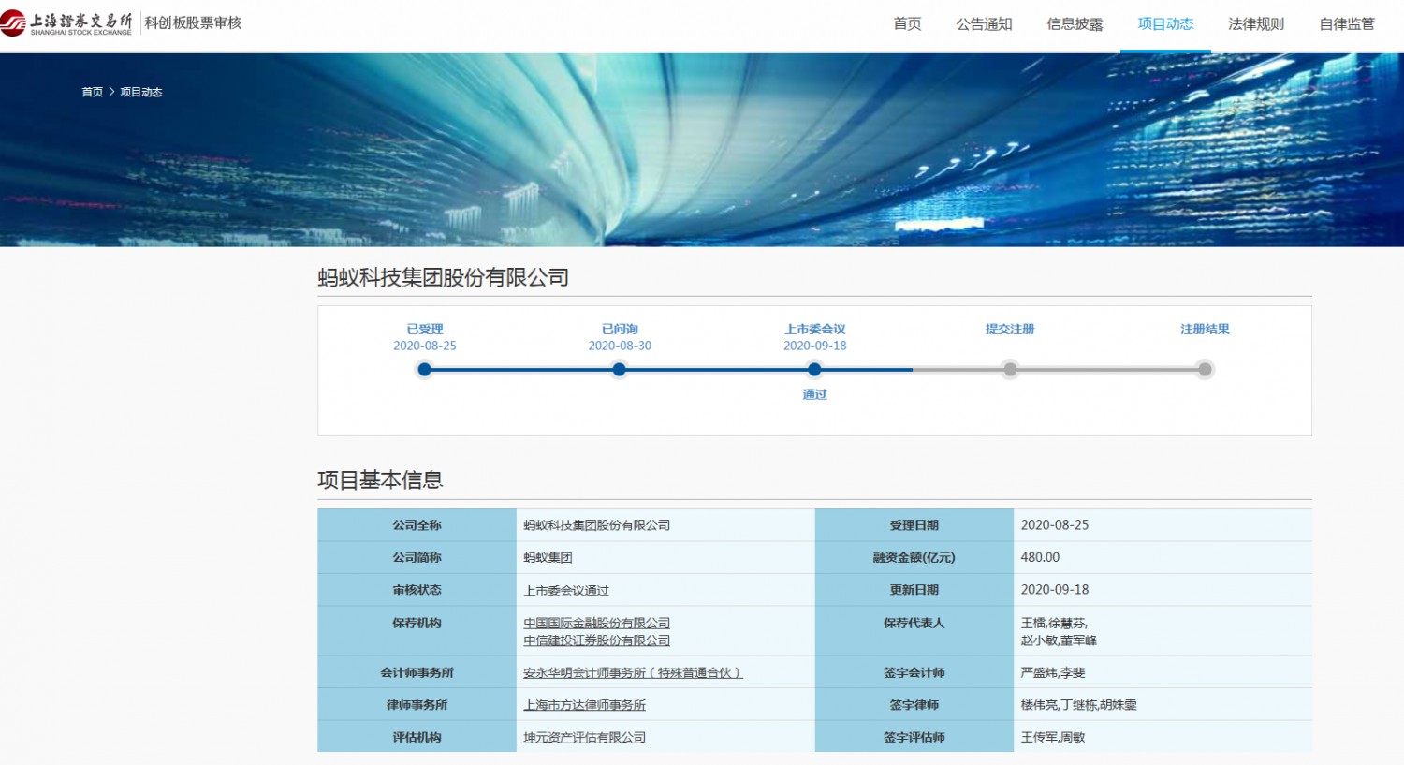Click the 通过 result under 上市委会议

click(814, 394)
